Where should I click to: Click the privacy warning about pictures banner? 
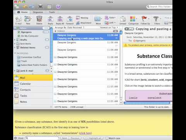coord(148,45)
